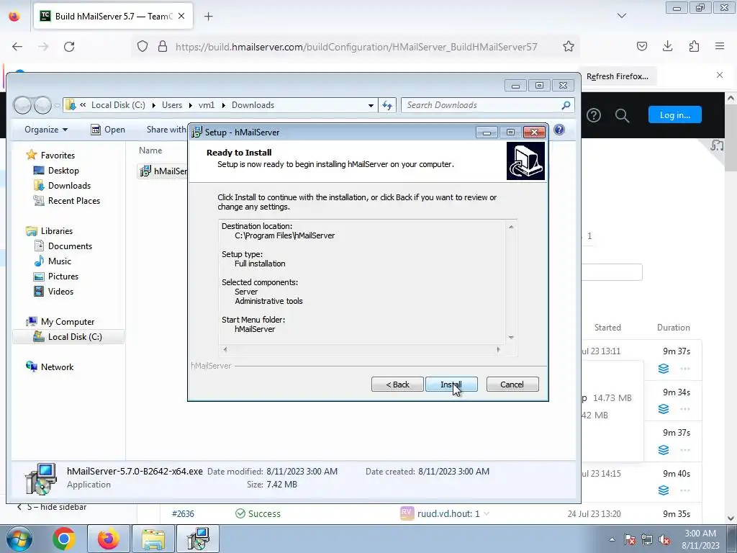Click Action Center flag tray icon
The height and width of the screenshot is (553, 737).
629,539
